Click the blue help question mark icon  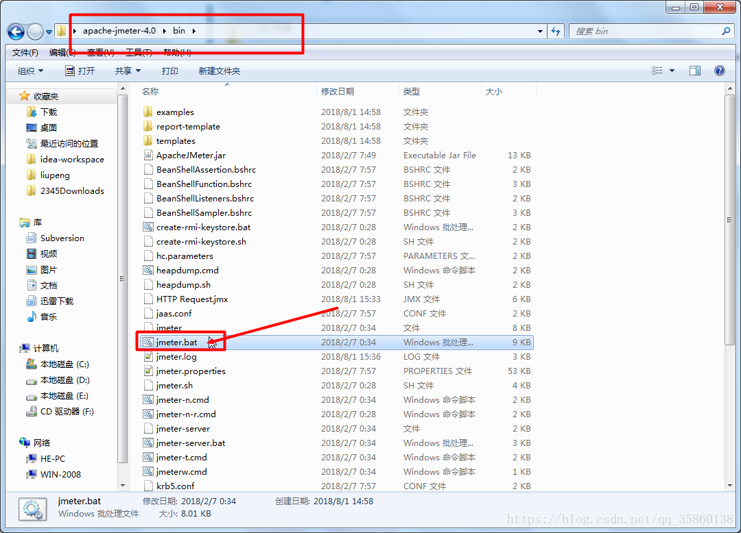(x=719, y=71)
